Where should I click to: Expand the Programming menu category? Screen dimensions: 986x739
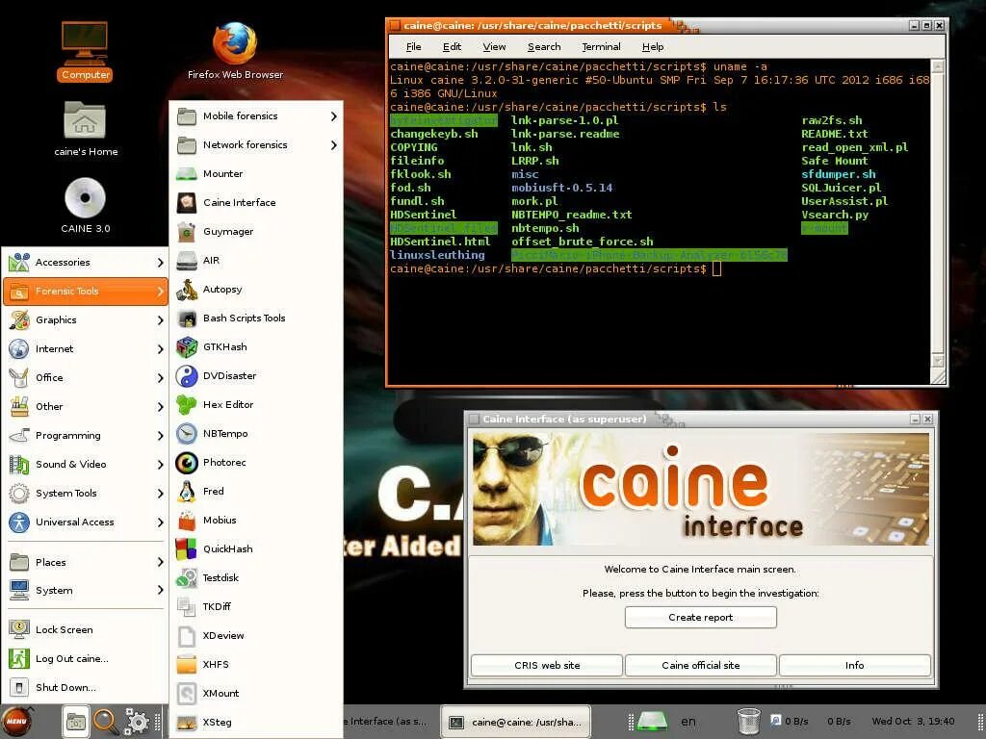pyautogui.click(x=86, y=436)
